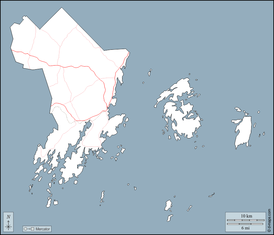This screenshot has height=235, width=274.
Task: Click the biggest island in the central archipelago
Action: 187,122
